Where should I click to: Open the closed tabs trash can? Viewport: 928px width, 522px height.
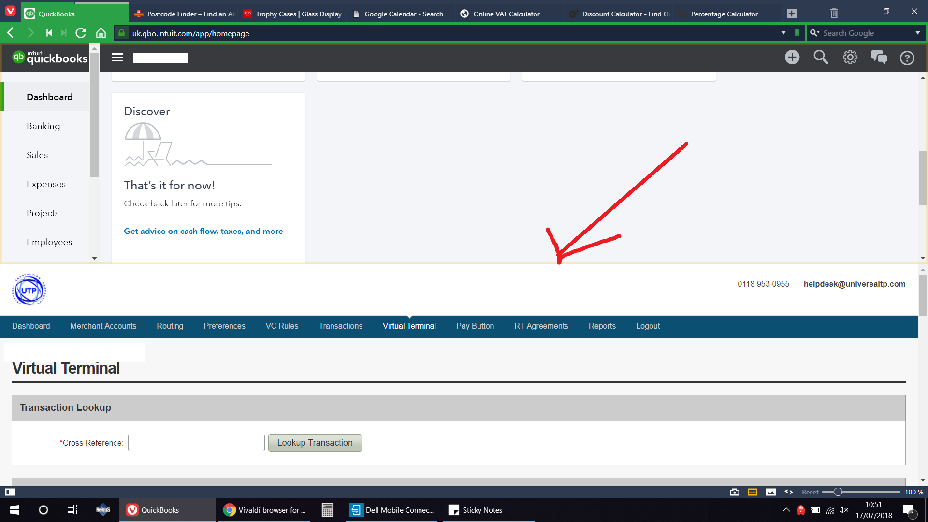coord(834,14)
